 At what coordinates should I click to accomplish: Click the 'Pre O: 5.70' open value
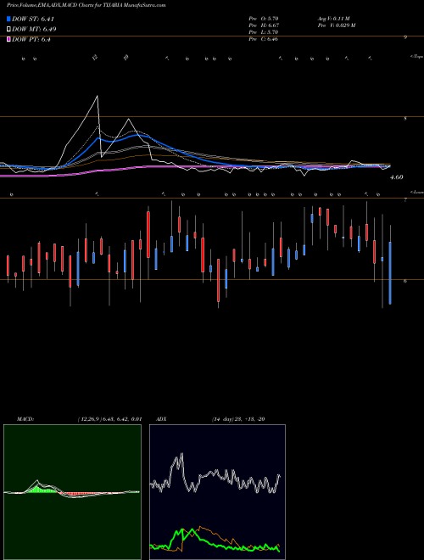(264, 18)
